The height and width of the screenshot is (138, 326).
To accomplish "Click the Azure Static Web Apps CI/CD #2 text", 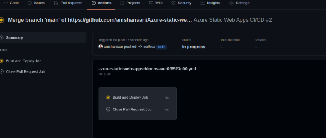I will pos(233,20).
